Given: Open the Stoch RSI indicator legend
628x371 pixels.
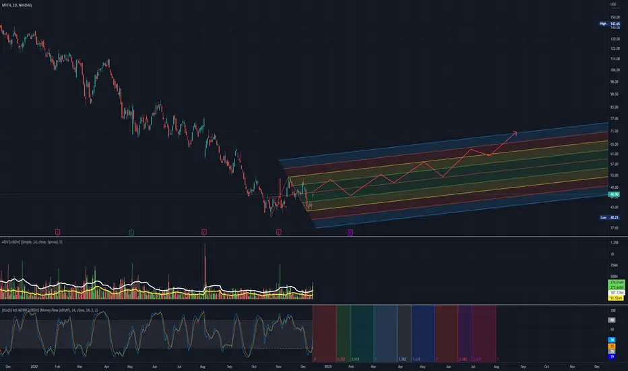Looking at the screenshot, I should click(50, 310).
